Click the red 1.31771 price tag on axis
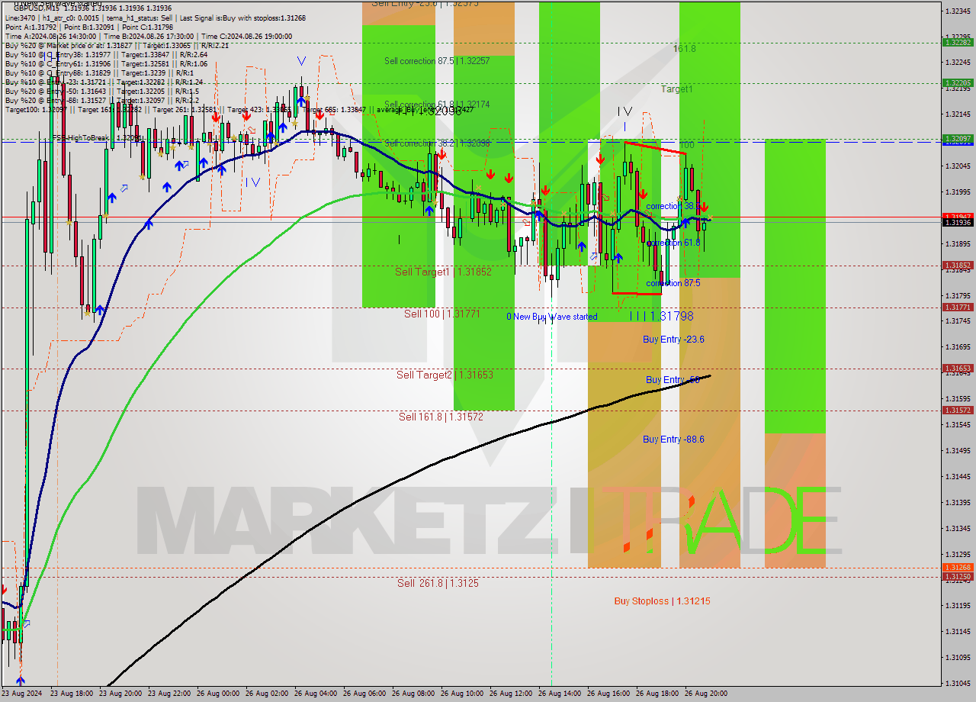This screenshot has width=976, height=702. tap(958, 308)
